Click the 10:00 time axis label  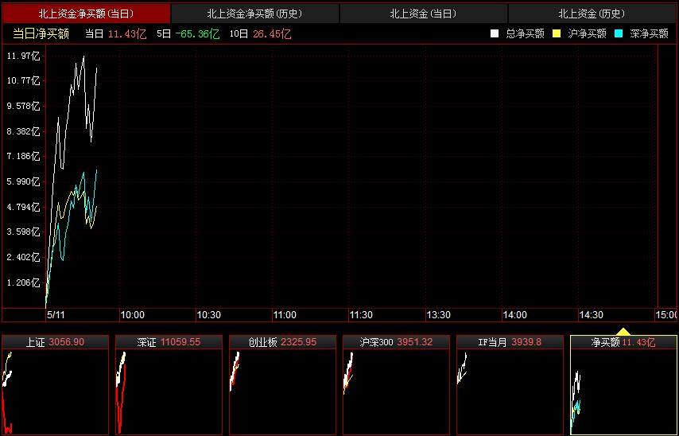point(132,315)
